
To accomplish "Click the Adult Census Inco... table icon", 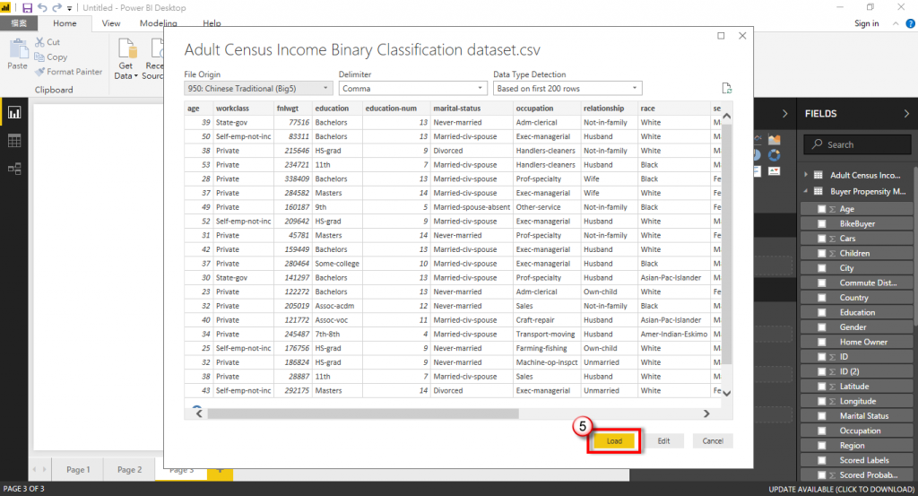I will coord(818,175).
